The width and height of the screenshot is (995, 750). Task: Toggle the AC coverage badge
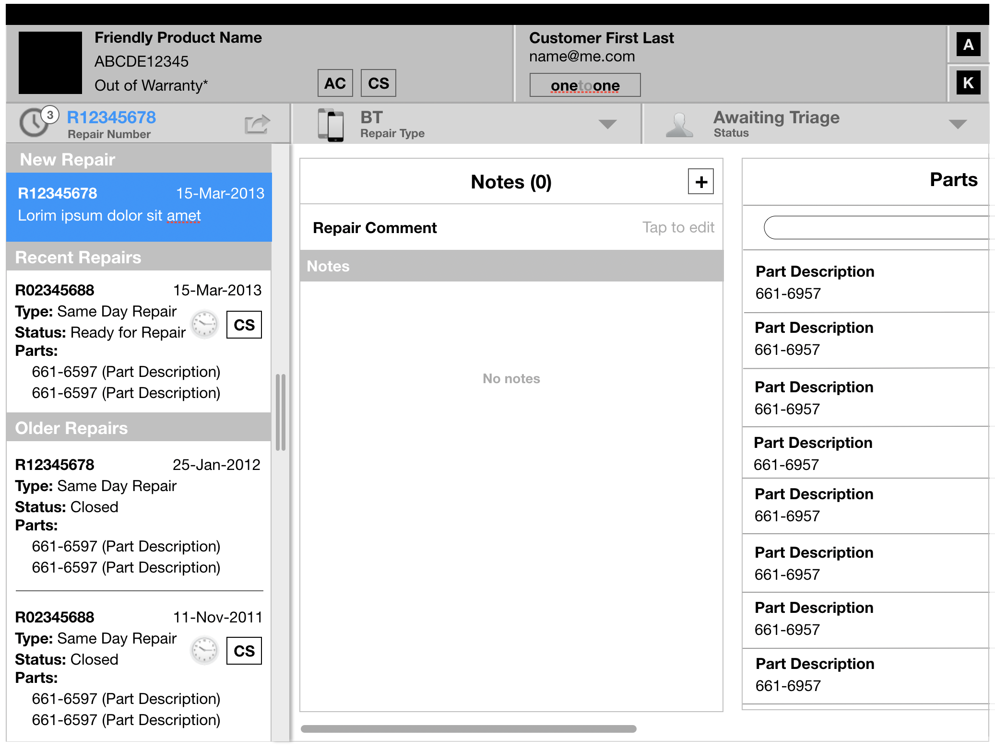coord(335,83)
